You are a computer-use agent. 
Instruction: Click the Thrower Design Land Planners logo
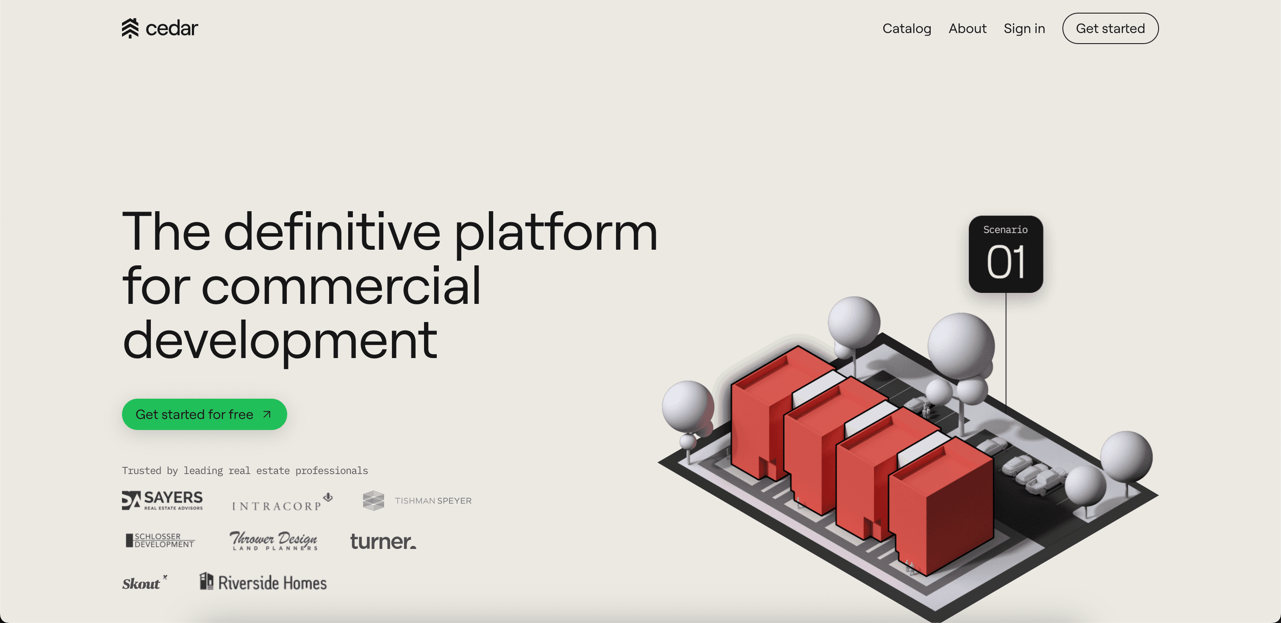pyautogui.click(x=273, y=540)
